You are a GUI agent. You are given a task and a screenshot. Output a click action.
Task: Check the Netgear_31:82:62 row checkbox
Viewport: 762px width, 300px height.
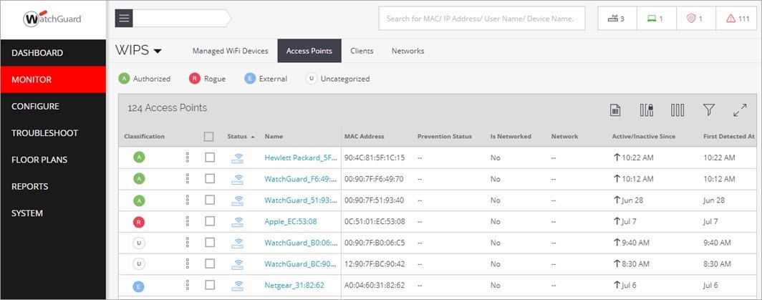pos(209,285)
